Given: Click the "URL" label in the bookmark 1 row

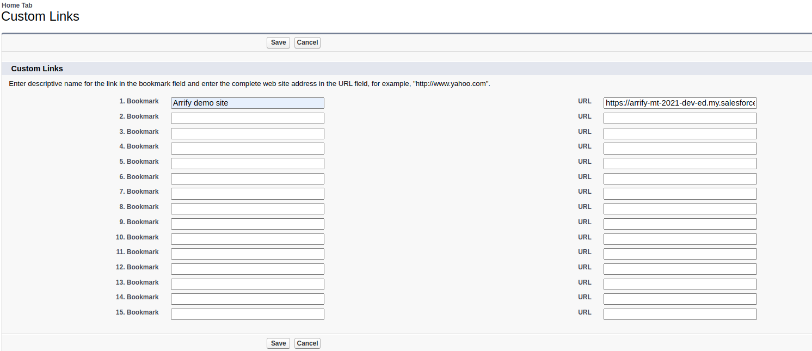Looking at the screenshot, I should click(585, 101).
